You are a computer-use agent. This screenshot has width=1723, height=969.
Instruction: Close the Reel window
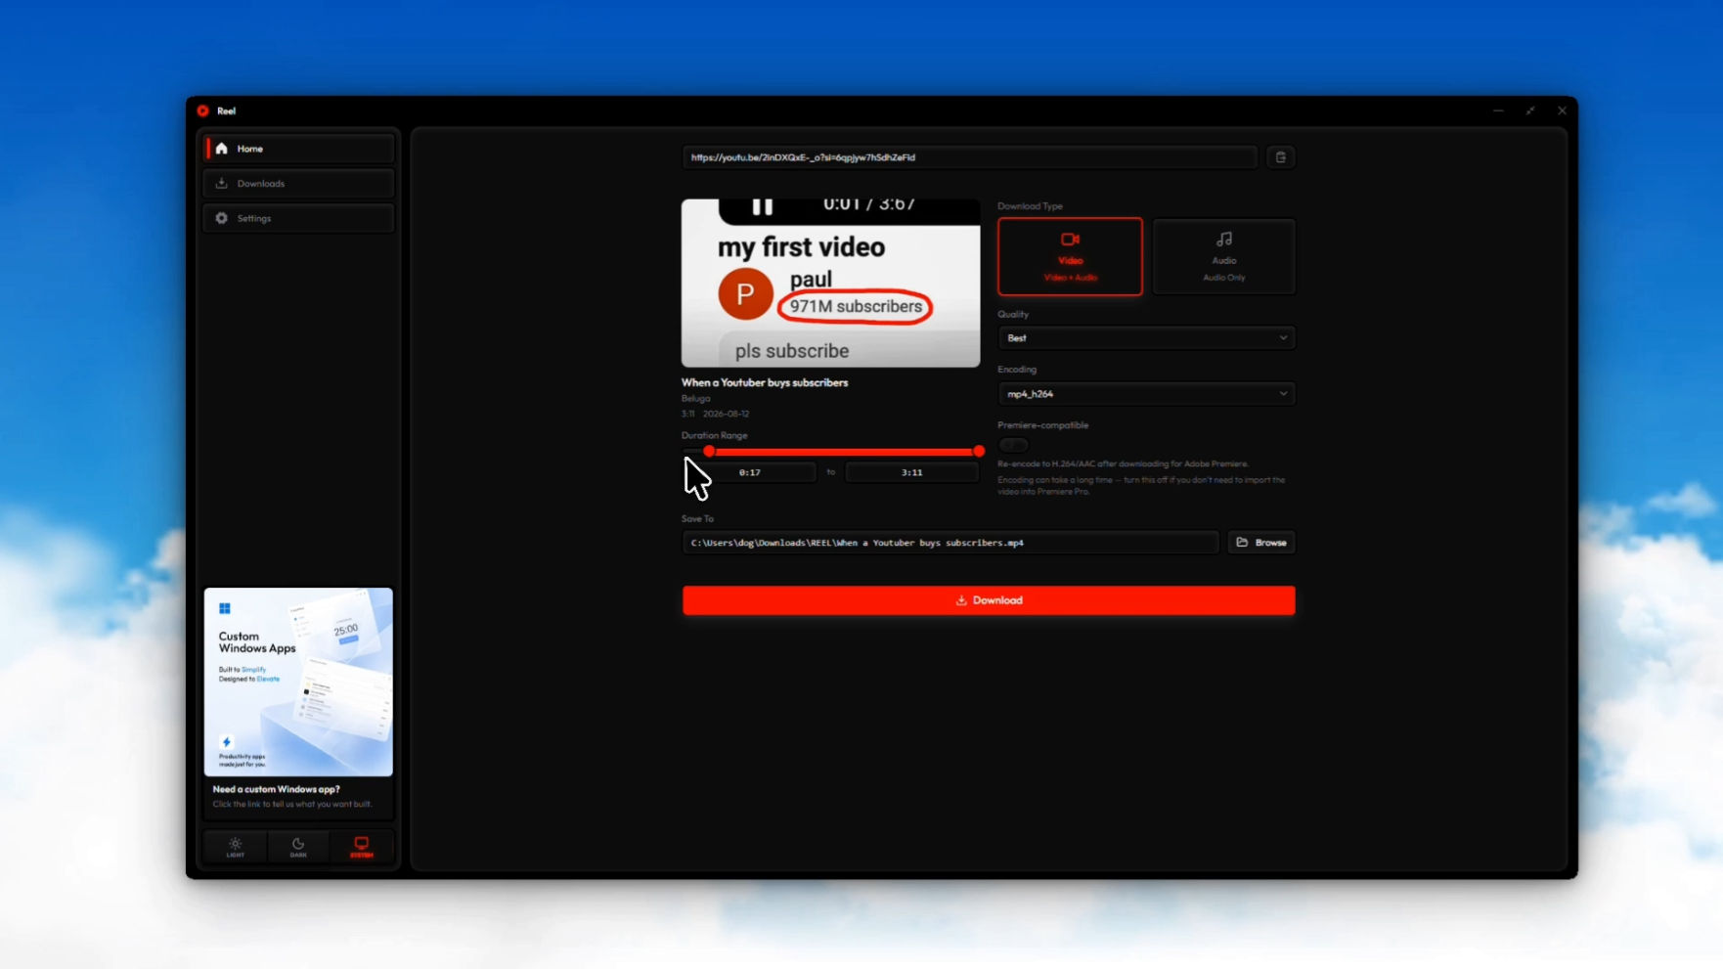1562,110
